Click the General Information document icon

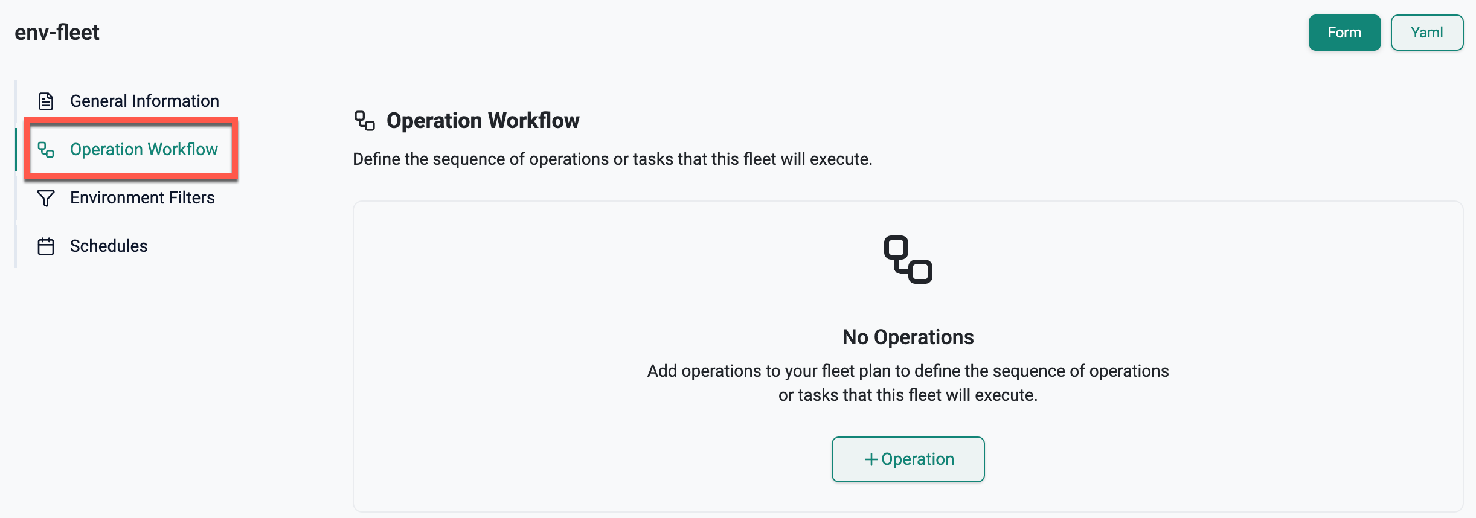tap(46, 101)
